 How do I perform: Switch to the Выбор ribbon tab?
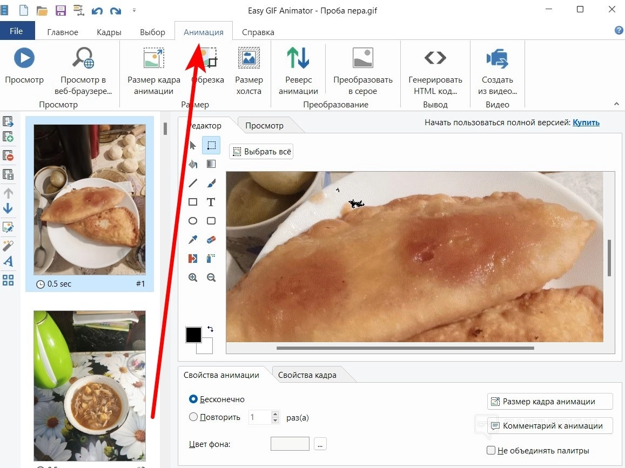152,32
